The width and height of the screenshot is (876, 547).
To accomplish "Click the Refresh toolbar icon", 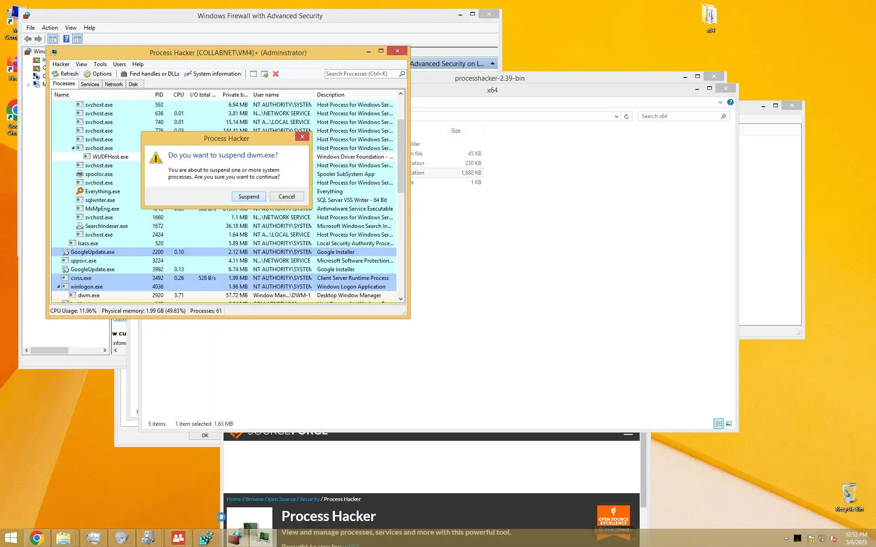I will (x=56, y=74).
